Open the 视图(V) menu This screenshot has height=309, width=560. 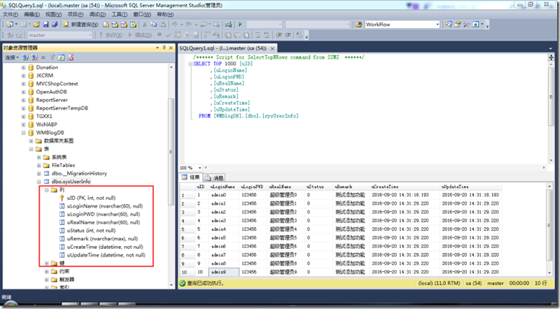[x=54, y=14]
